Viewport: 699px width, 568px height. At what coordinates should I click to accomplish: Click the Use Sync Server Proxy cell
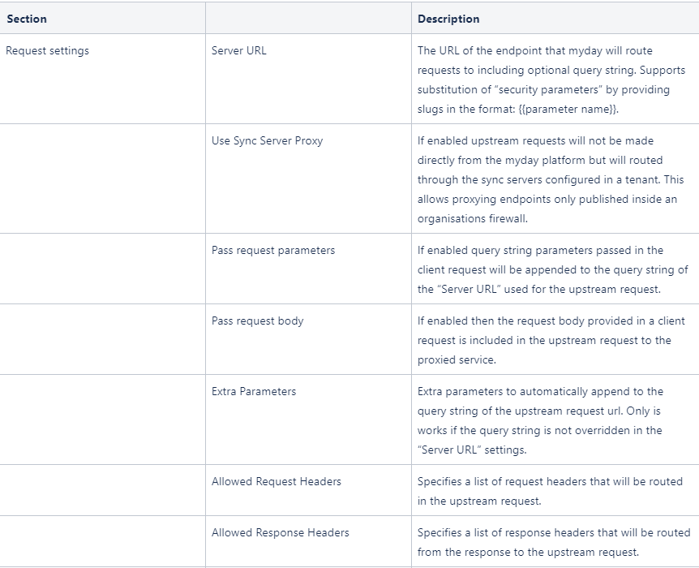(308, 179)
